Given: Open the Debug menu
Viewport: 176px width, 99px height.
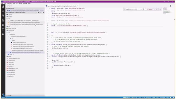Looking at the screenshot, I should click(20, 4).
